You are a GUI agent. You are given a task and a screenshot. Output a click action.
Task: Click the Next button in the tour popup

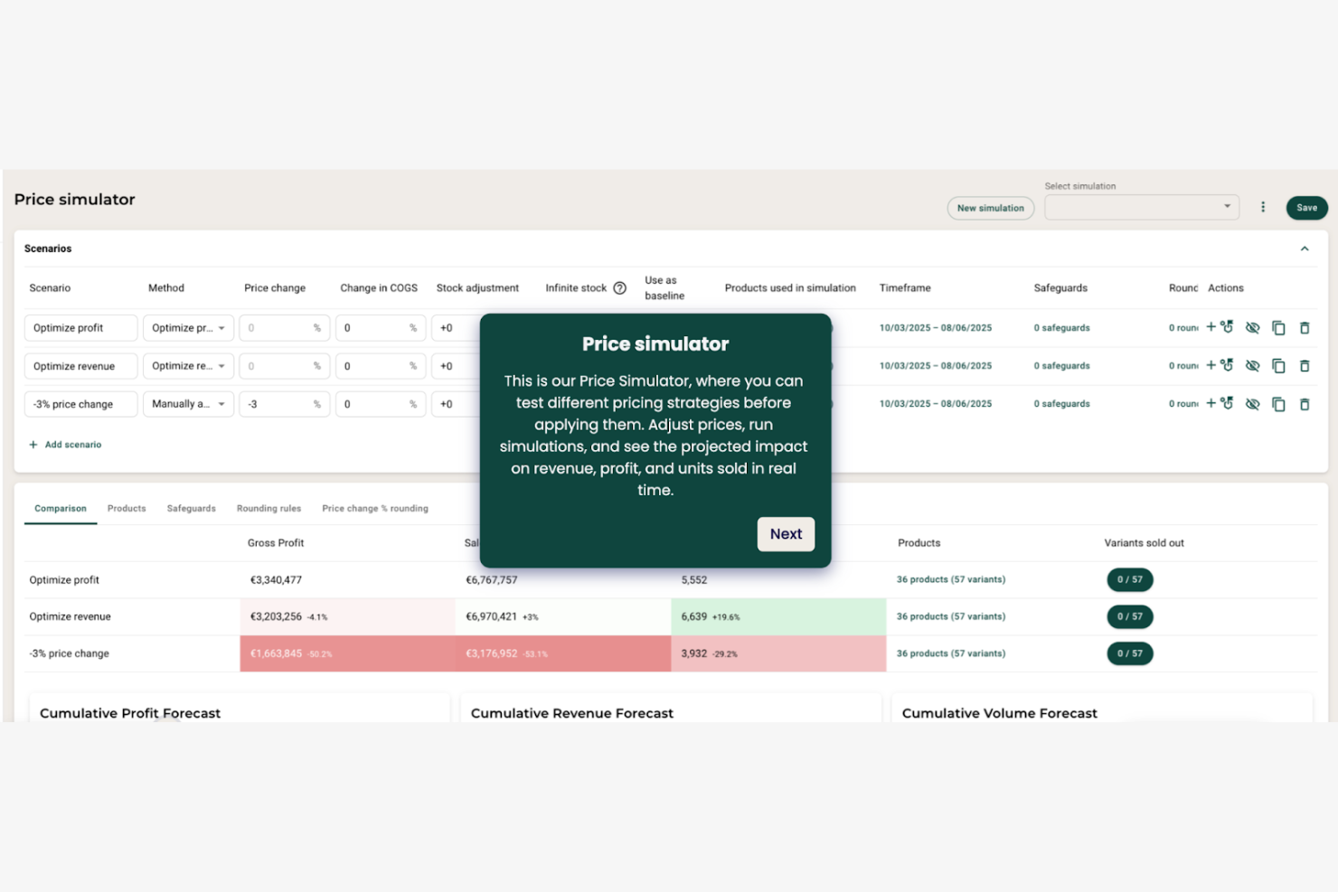(786, 534)
